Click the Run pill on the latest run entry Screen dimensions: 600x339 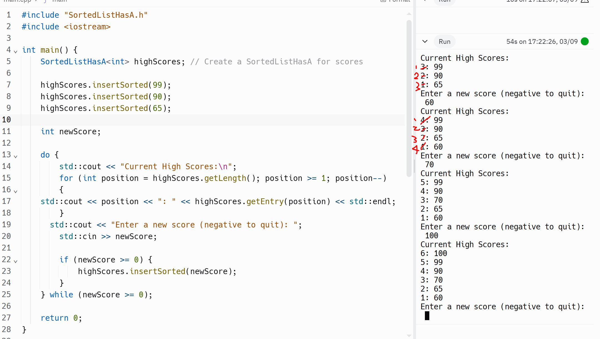444,41
